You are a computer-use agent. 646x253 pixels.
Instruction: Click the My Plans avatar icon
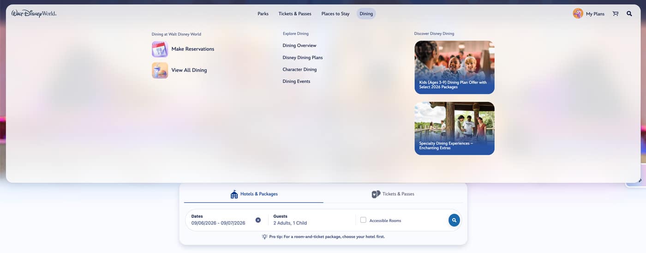pos(578,13)
